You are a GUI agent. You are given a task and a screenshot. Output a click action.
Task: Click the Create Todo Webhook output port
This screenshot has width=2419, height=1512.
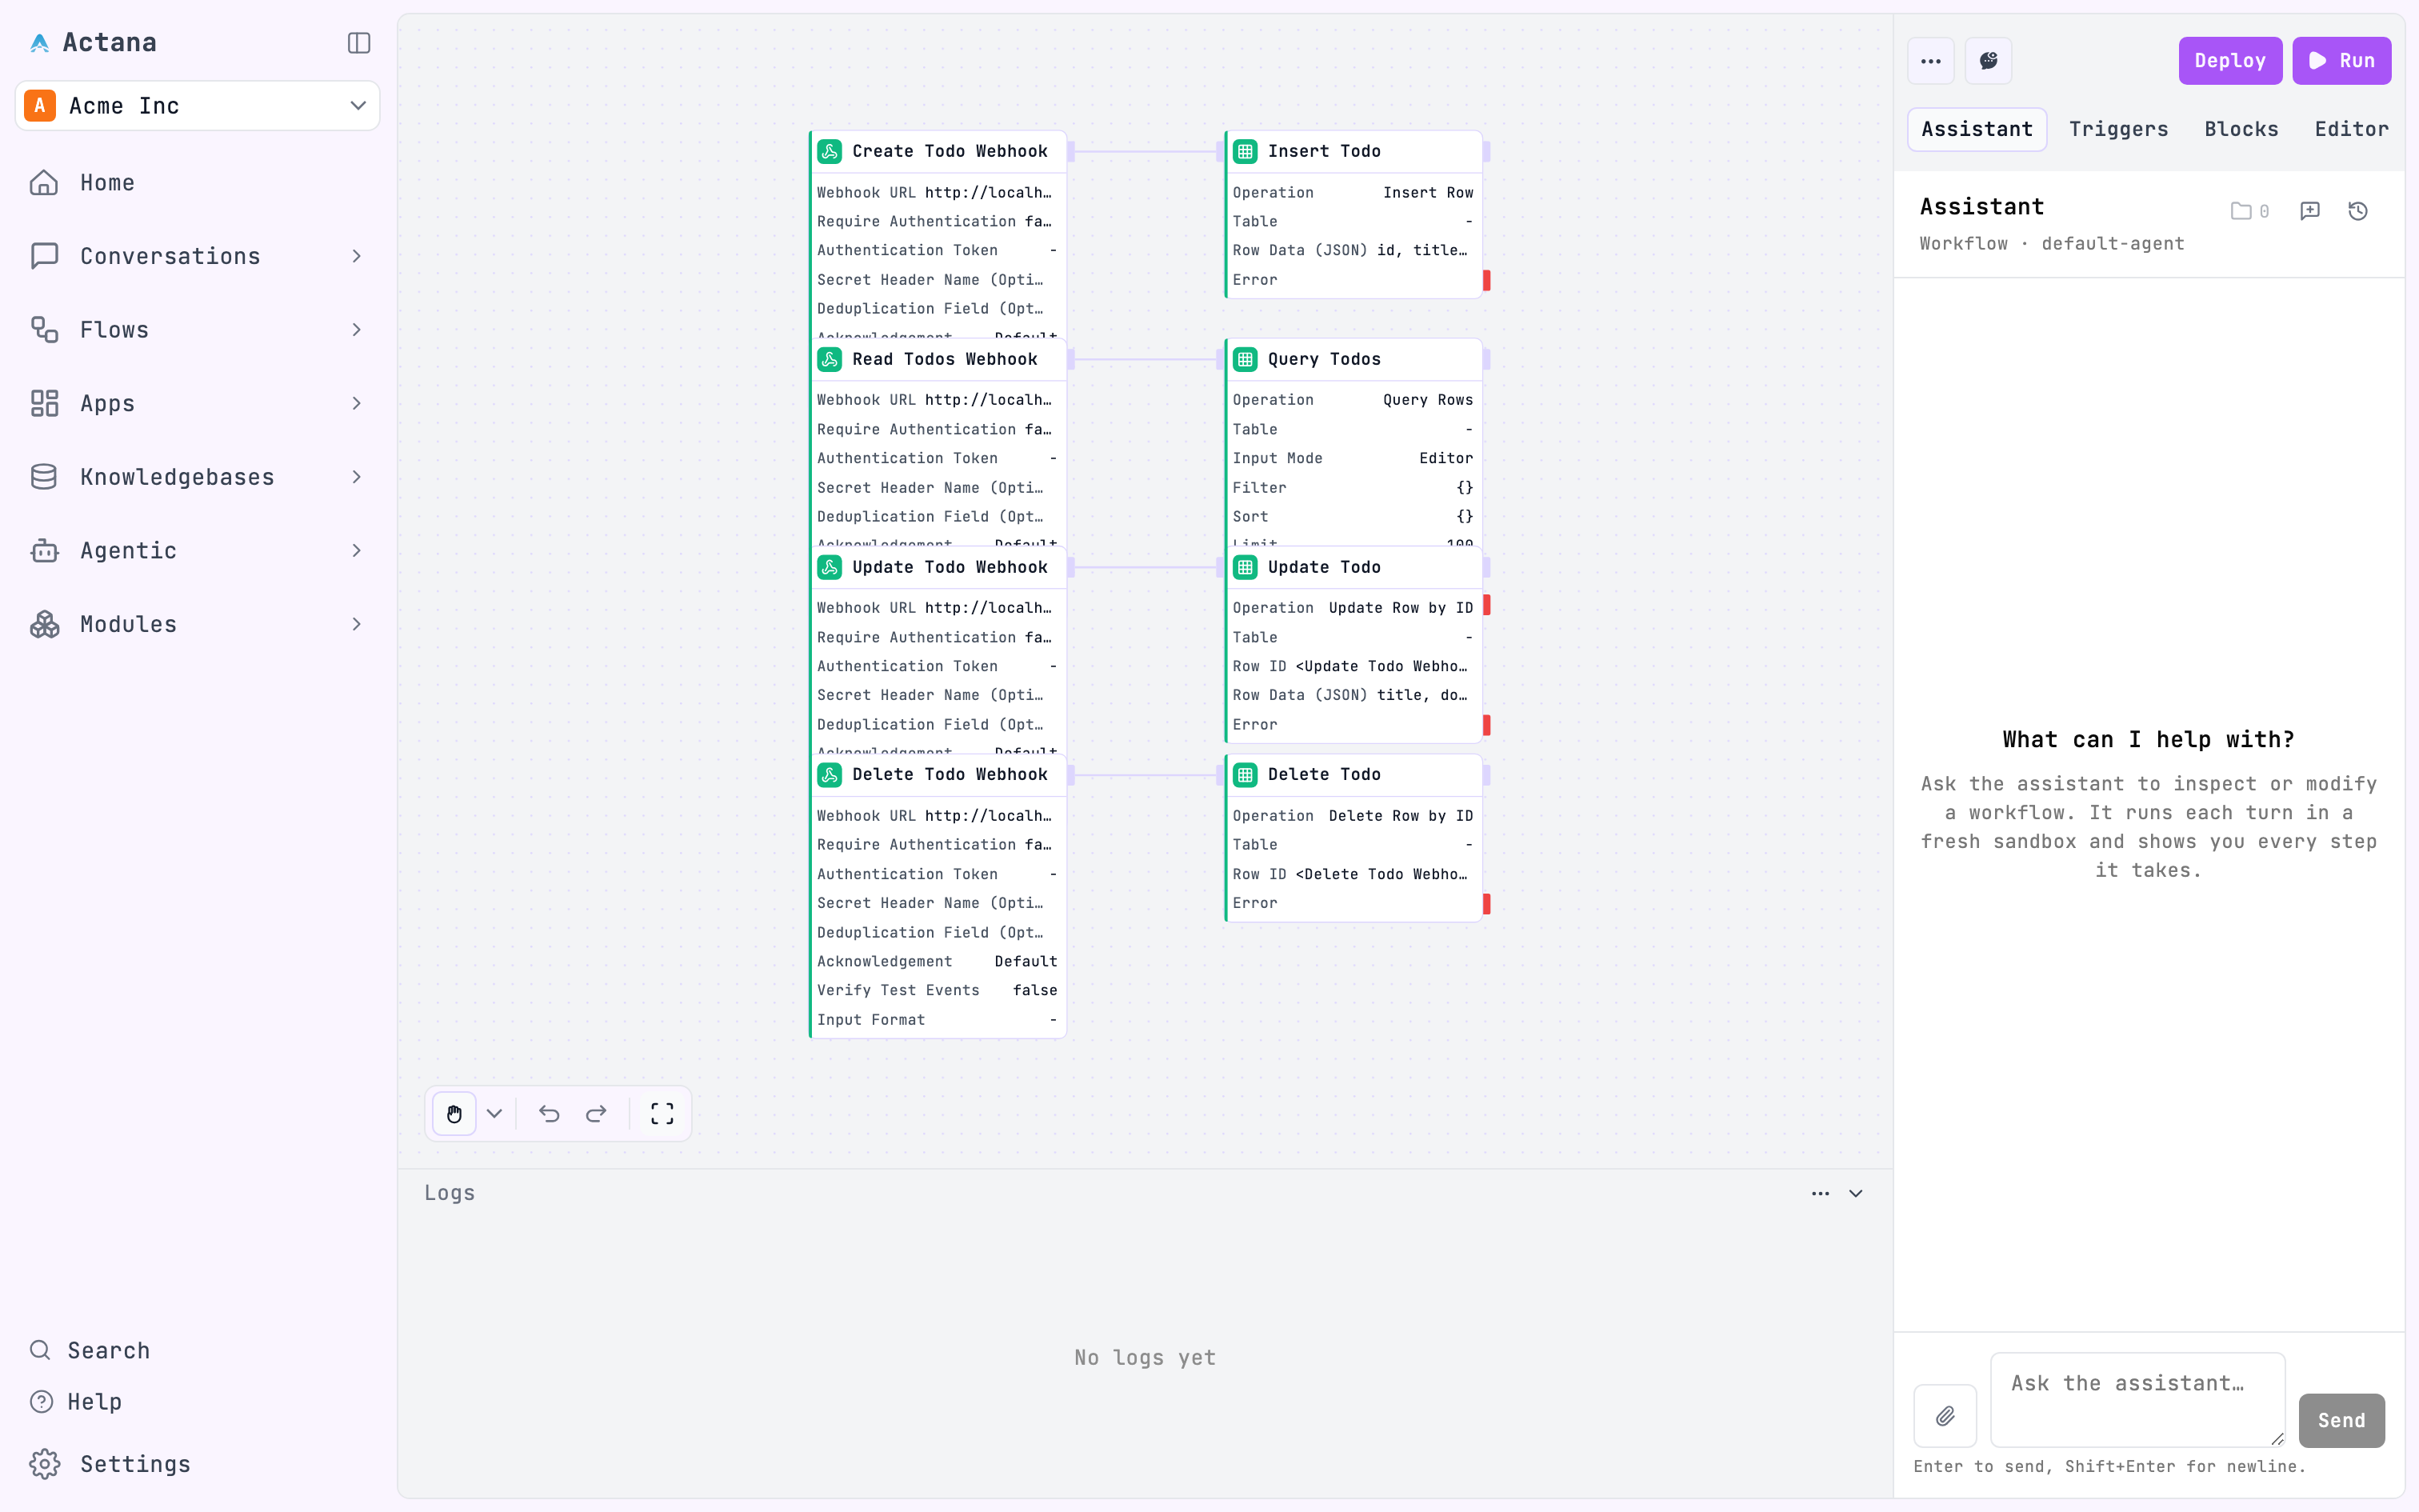1070,151
